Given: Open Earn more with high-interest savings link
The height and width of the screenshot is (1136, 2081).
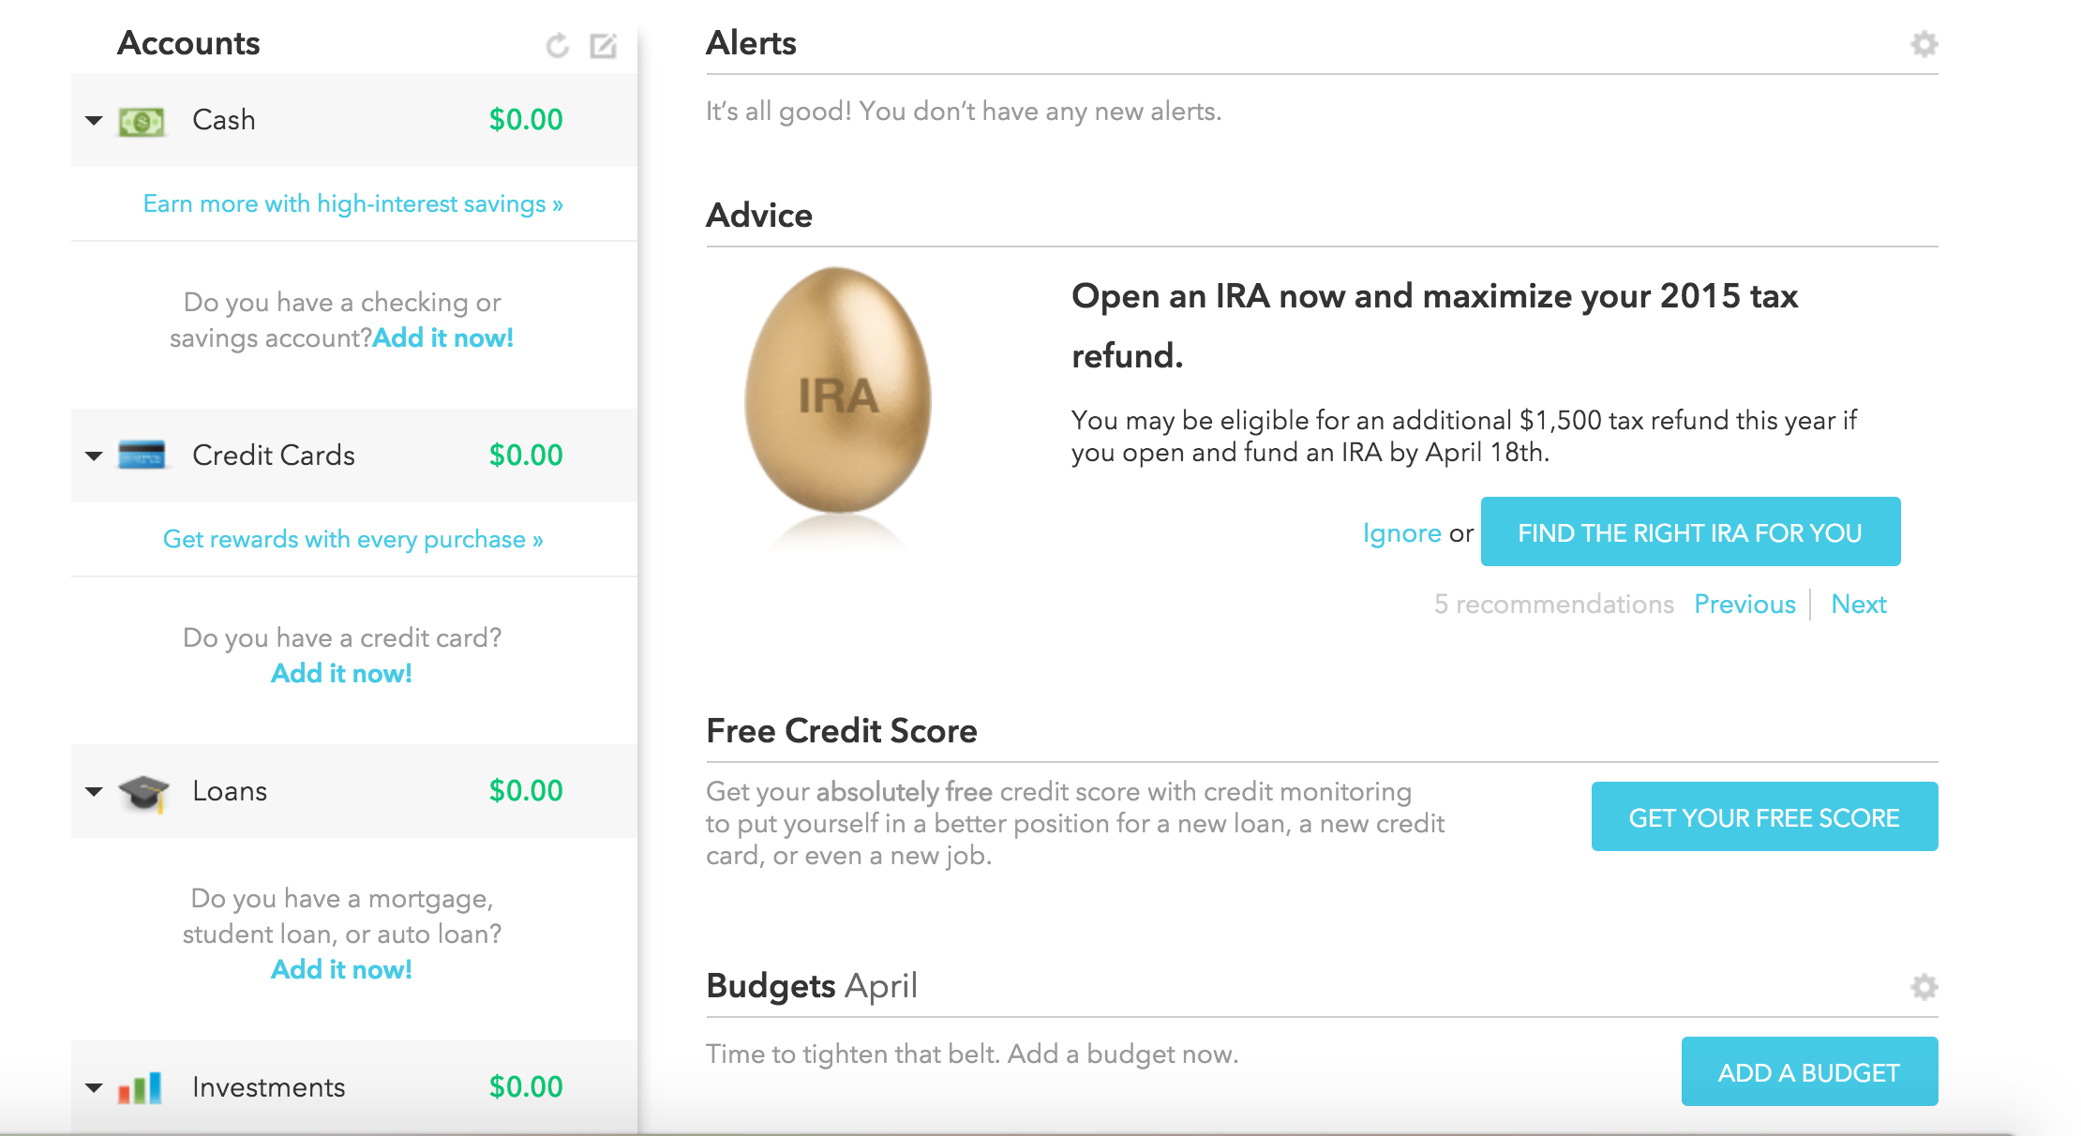Looking at the screenshot, I should tap(353, 204).
